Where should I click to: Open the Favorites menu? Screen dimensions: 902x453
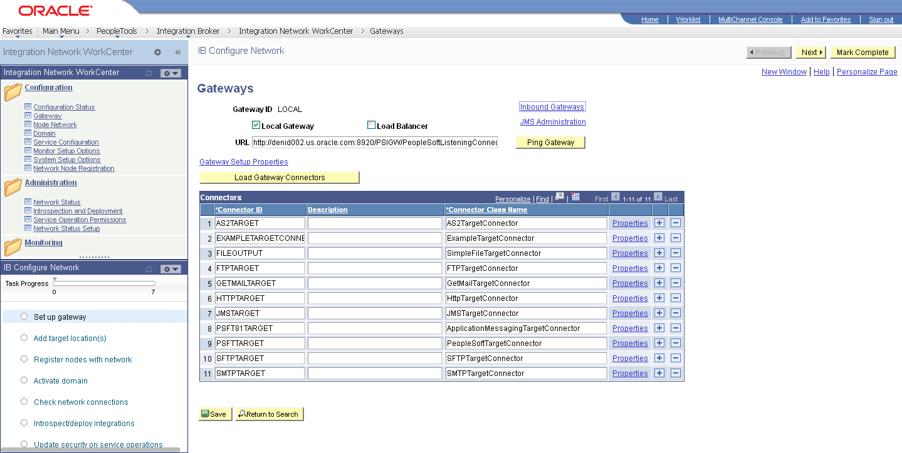[x=17, y=31]
